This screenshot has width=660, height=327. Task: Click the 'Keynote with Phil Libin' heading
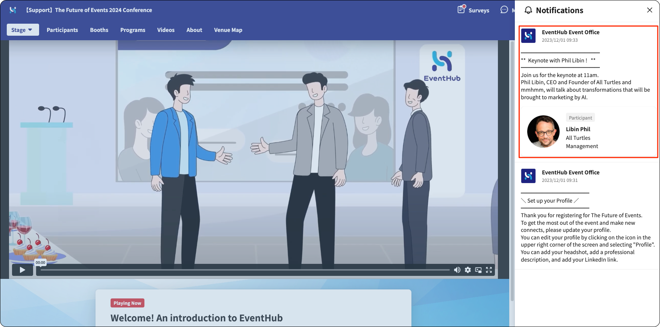(x=558, y=61)
